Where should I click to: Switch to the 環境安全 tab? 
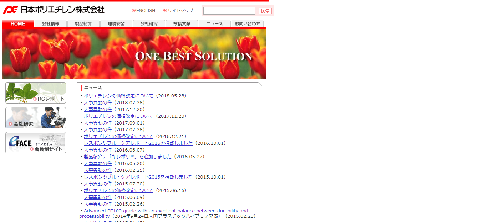point(116,23)
